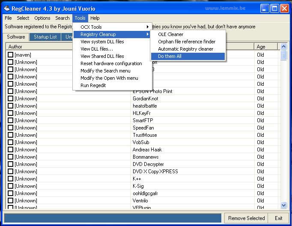The image size is (292, 226).
Task: Toggle the checkbox for the DVD Decrypter row
Action: pyautogui.click(x=11, y=164)
